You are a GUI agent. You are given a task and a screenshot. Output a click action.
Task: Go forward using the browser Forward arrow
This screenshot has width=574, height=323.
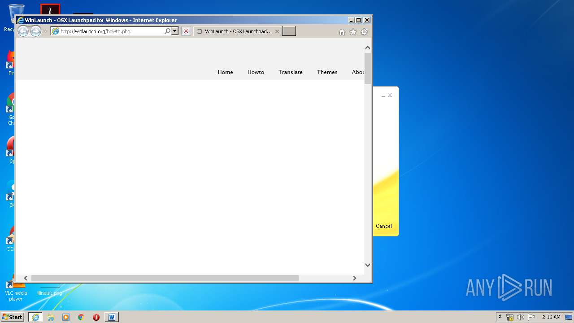(x=35, y=31)
